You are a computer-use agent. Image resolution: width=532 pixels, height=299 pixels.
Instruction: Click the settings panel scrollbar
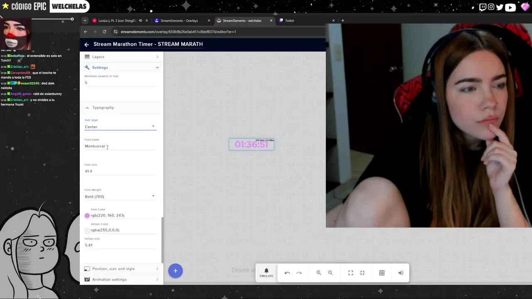[162, 239]
